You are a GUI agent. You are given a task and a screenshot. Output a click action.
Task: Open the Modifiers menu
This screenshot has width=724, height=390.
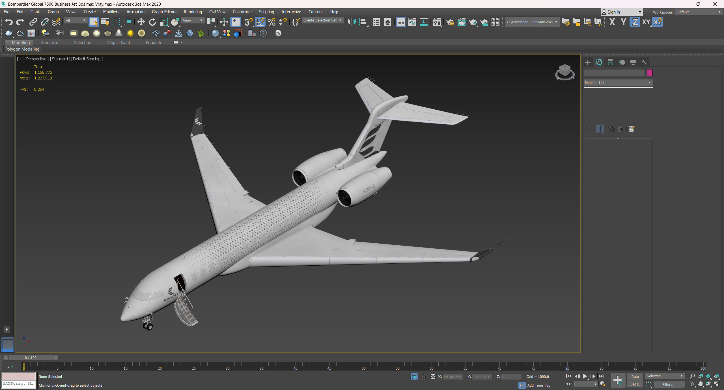click(111, 12)
